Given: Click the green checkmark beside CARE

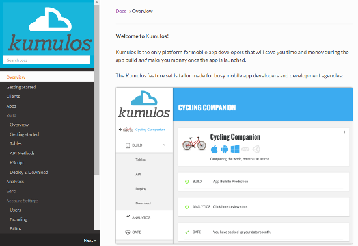Looking at the screenshot, I should click(x=187, y=232).
